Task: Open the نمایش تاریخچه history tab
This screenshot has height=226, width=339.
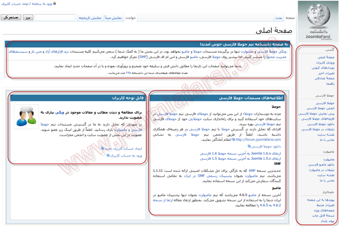Action: coord(90,18)
